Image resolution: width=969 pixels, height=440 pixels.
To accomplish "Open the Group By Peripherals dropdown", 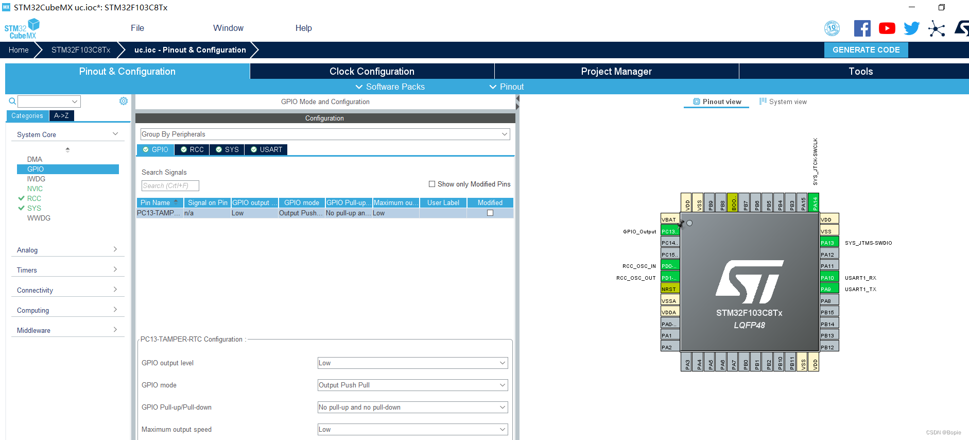I will tap(325, 134).
